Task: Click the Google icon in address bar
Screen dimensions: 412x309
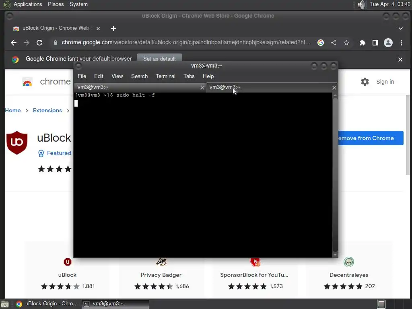Action: pos(321,43)
